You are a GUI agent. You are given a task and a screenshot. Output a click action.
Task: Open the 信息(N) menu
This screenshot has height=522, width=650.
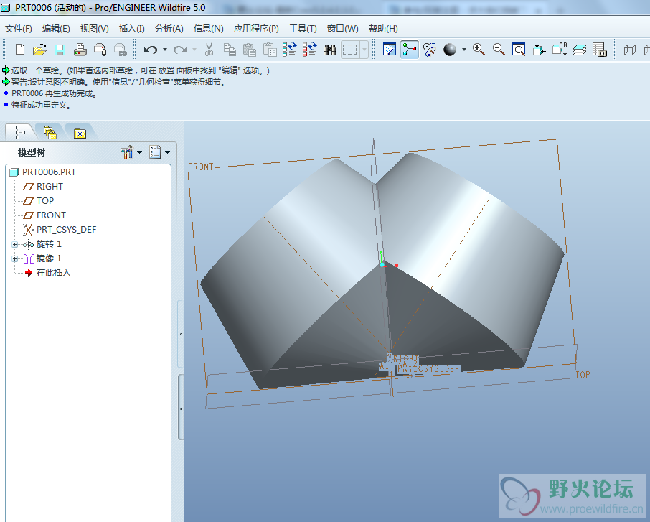pyautogui.click(x=208, y=29)
